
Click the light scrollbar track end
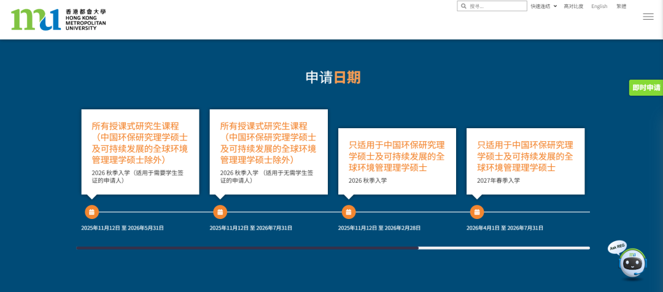click(504, 248)
